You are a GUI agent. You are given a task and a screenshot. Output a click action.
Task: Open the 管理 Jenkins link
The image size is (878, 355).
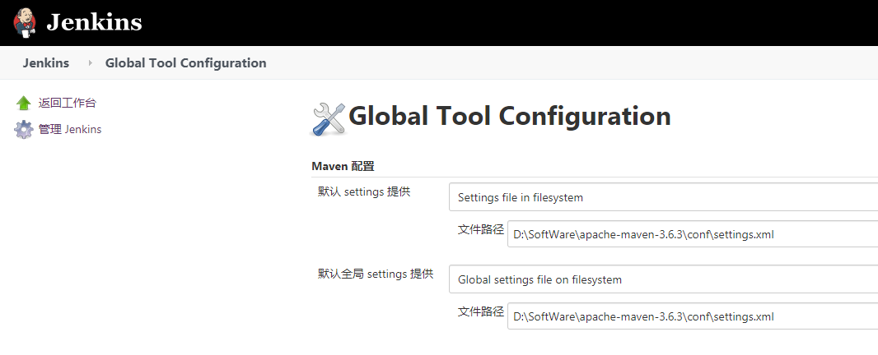coord(70,129)
